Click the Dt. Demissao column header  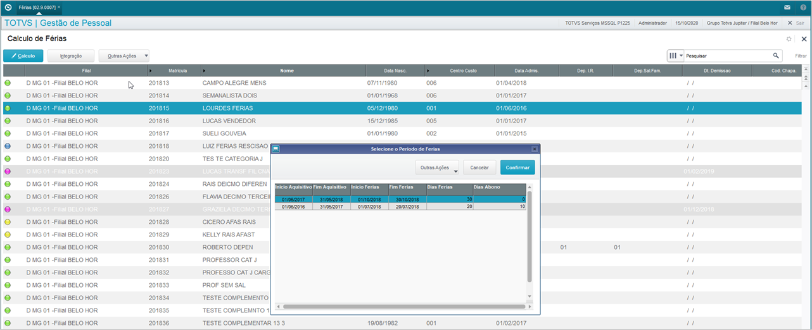717,71
